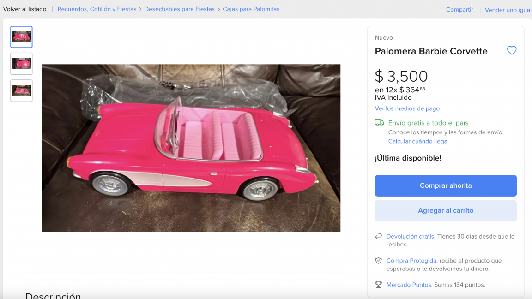Open the Recuerdos, Cotillón y Fiestas breadcrumb
Viewport: 532px width, 299px height.
tap(97, 9)
